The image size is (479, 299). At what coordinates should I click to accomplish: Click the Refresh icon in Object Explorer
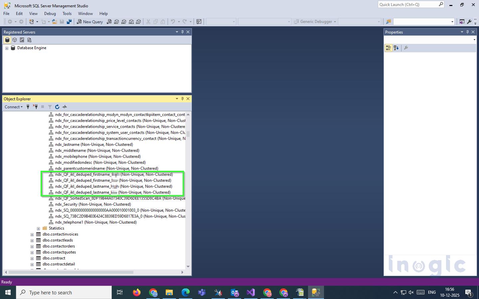coord(57,107)
